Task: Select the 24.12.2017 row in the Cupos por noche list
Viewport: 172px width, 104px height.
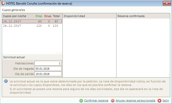Action: pos(32,21)
